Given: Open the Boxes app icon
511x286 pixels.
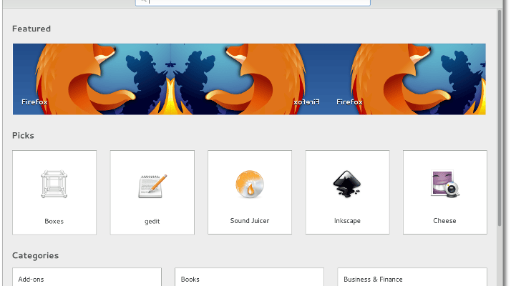Looking at the screenshot, I should 54,184.
